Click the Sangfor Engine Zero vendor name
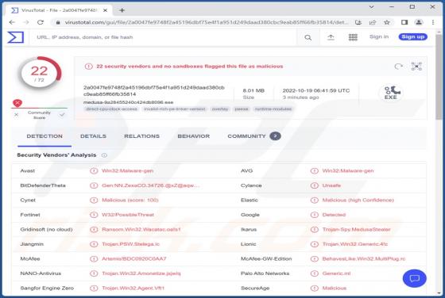 [x=47, y=288]
